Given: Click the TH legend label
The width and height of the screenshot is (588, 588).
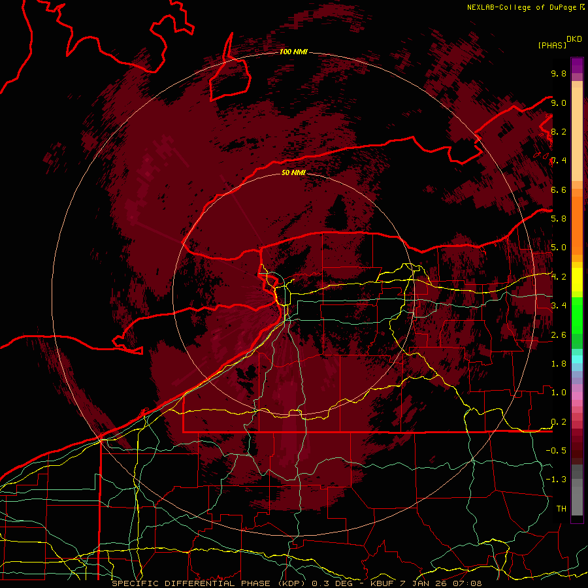Looking at the screenshot, I should point(561,509).
